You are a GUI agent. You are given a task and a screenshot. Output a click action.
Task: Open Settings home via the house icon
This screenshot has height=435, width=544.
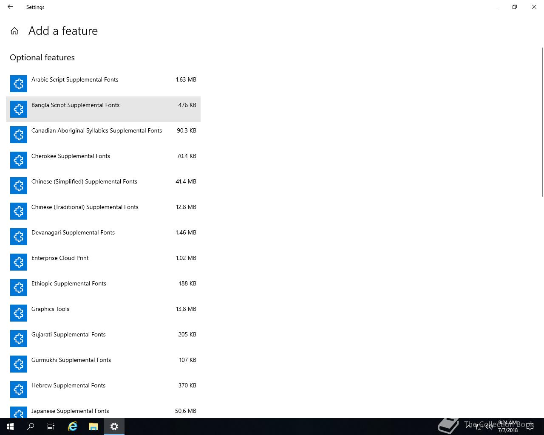[14, 31]
